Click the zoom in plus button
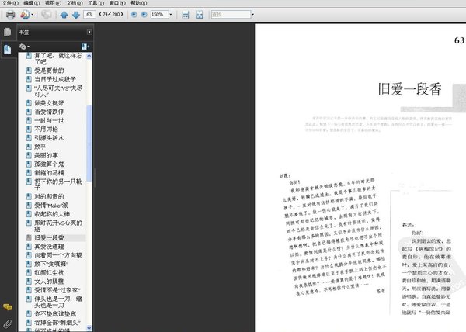 click(144, 14)
